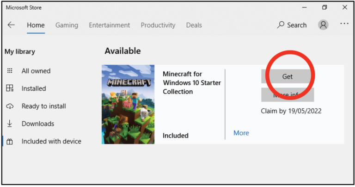Screen dimensions: 355x187
Task: Show Installed apps in the library
Action: [33, 88]
